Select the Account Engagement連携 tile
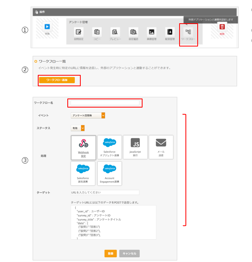 [x=109, y=173]
